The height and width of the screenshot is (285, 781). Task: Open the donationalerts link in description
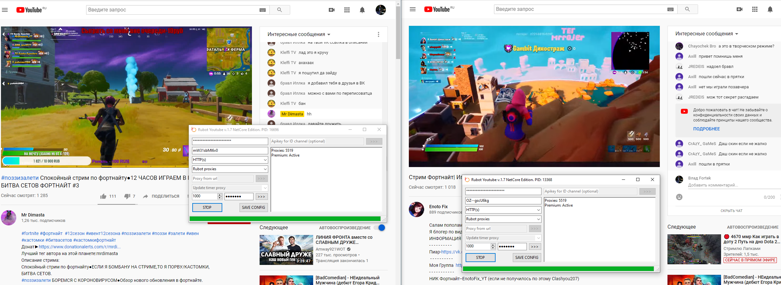[x=80, y=247]
